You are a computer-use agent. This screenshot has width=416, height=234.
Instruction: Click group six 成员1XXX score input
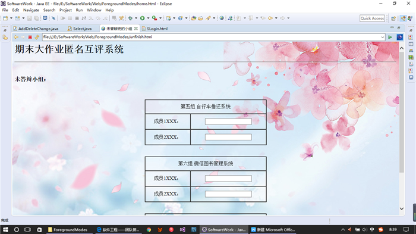pyautogui.click(x=228, y=179)
